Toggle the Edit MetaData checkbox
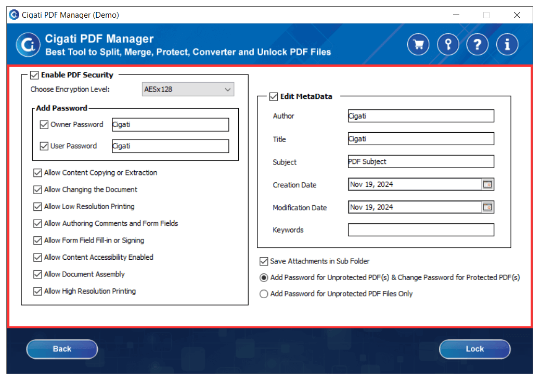The image size is (541, 381). 274,97
